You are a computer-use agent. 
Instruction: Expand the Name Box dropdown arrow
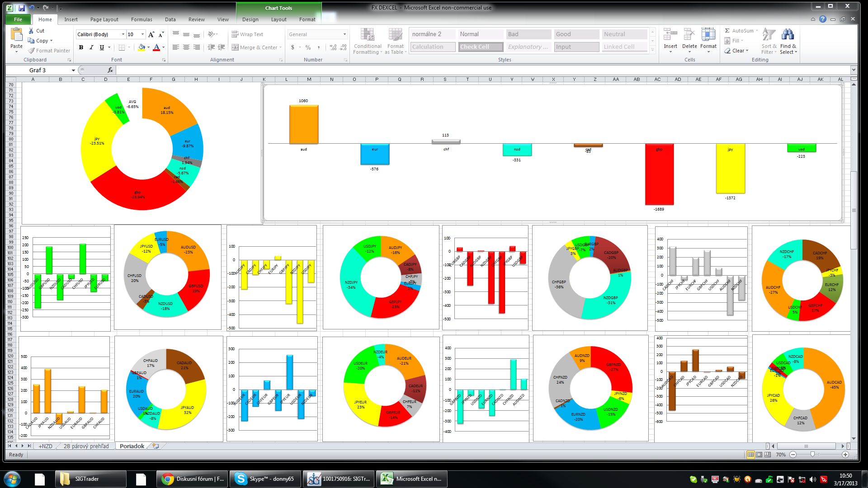click(x=73, y=70)
